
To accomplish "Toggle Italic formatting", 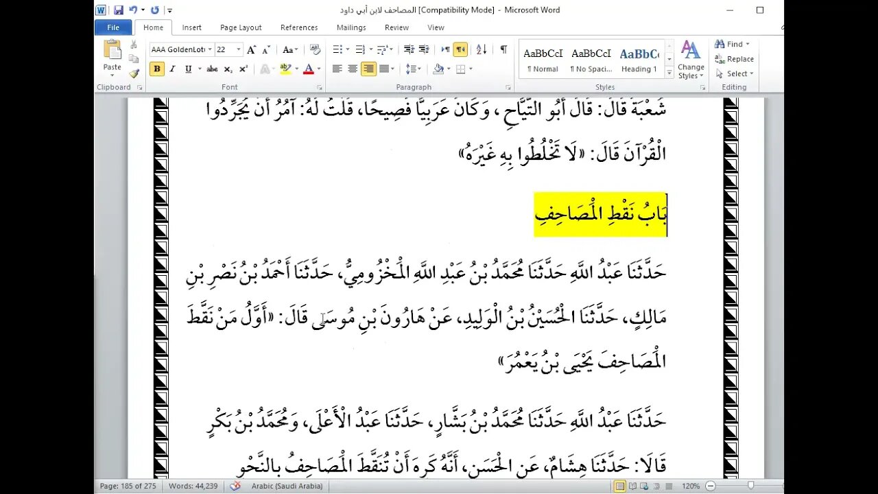I will coord(171,69).
